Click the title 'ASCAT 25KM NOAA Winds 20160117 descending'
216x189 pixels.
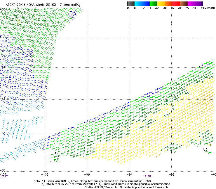tap(43, 5)
